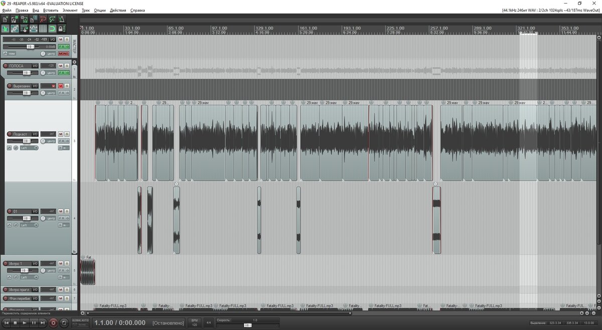This screenshot has height=330, width=602.
Task: Mute track 01
Action: pyautogui.click(x=61, y=211)
